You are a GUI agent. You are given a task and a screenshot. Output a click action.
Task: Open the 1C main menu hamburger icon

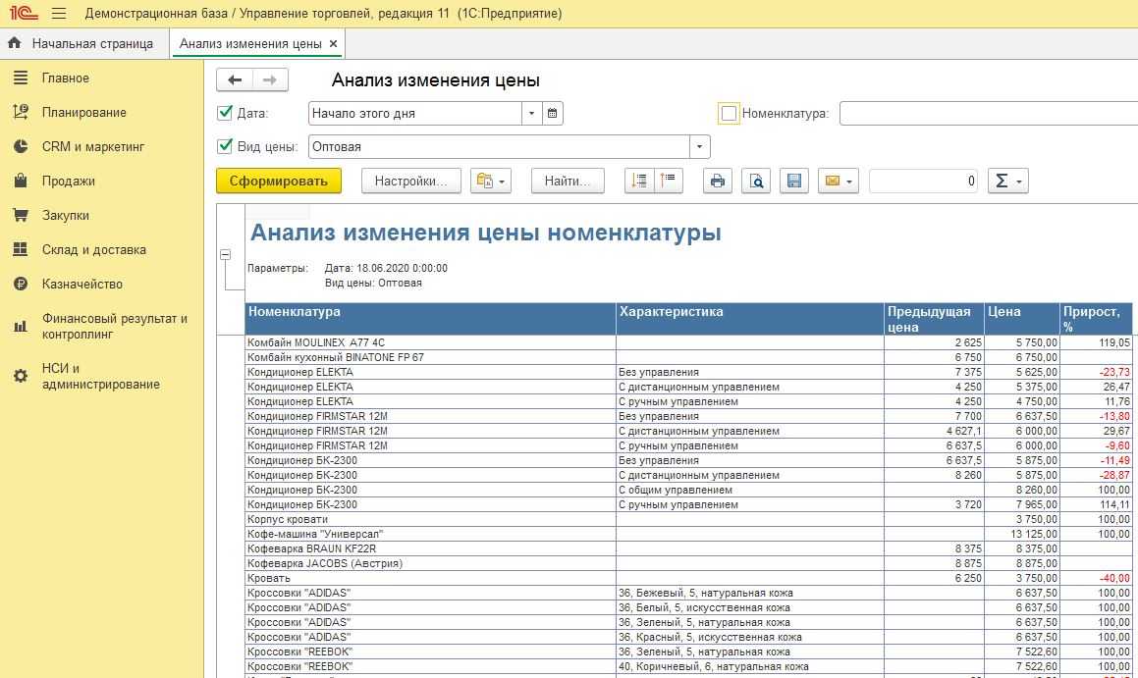(x=60, y=13)
